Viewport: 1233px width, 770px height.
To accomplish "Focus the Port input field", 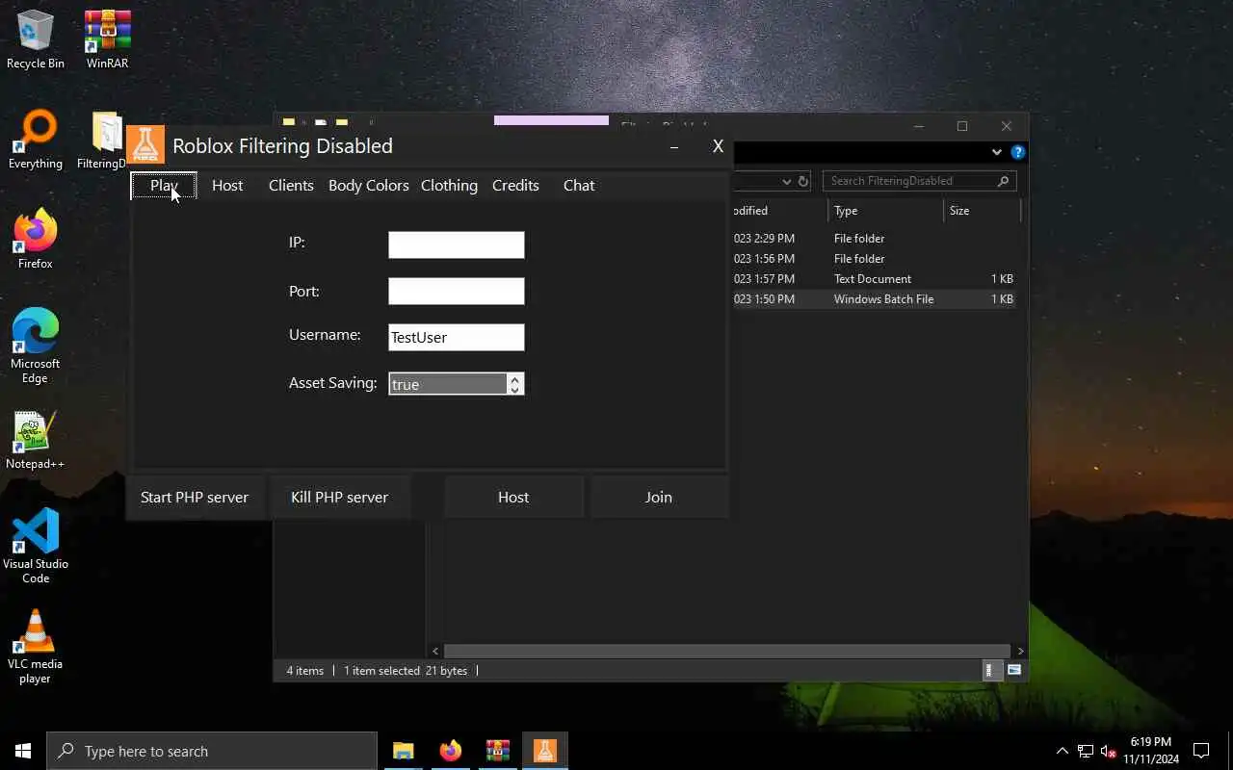I will 457,291.
